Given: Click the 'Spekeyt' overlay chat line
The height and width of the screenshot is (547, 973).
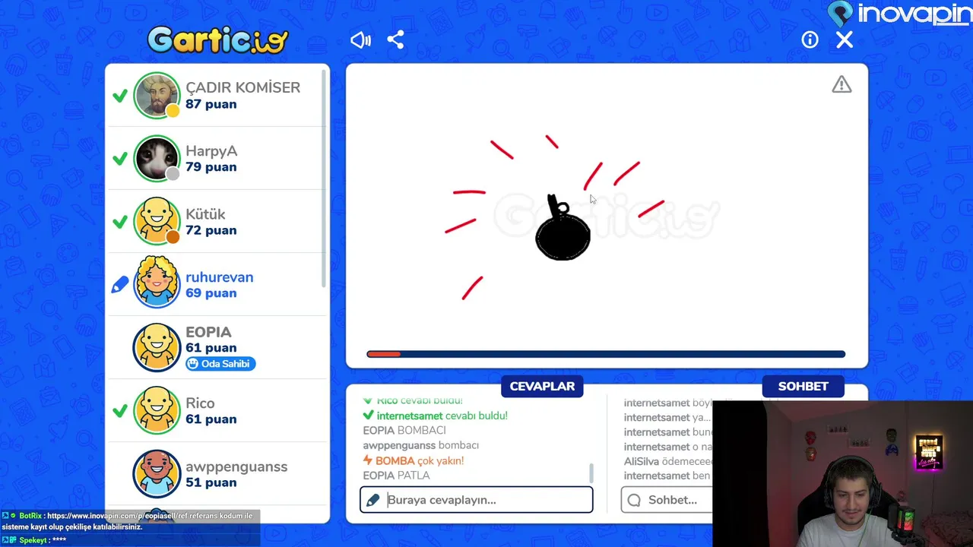Looking at the screenshot, I should (x=34, y=540).
